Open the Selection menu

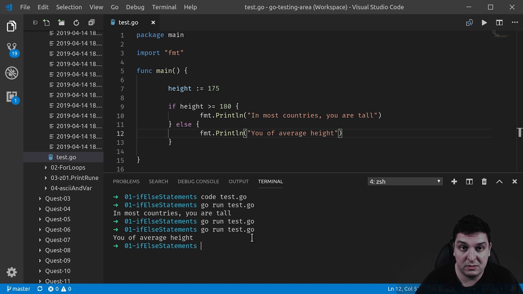tap(69, 7)
